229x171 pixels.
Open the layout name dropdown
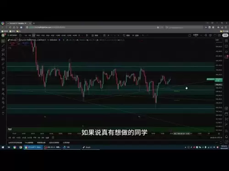[197, 35]
